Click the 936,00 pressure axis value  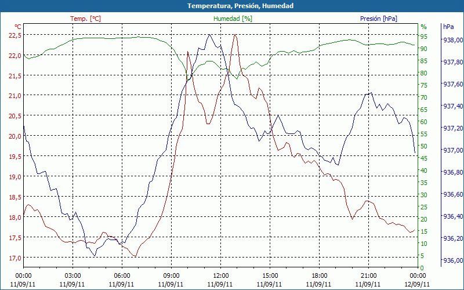click(452, 260)
